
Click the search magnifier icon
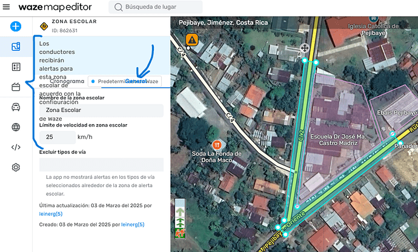tap(118, 7)
